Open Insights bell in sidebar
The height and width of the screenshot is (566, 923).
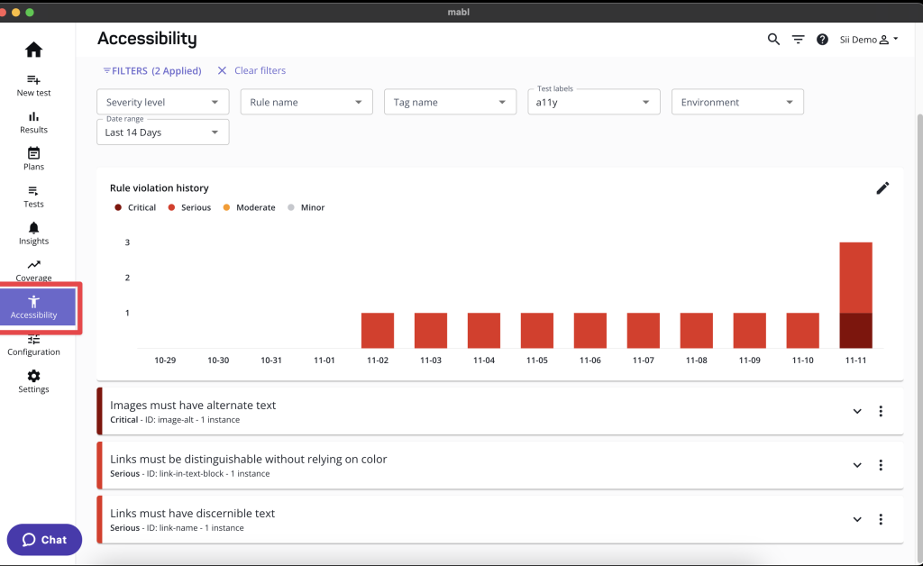pos(33,233)
